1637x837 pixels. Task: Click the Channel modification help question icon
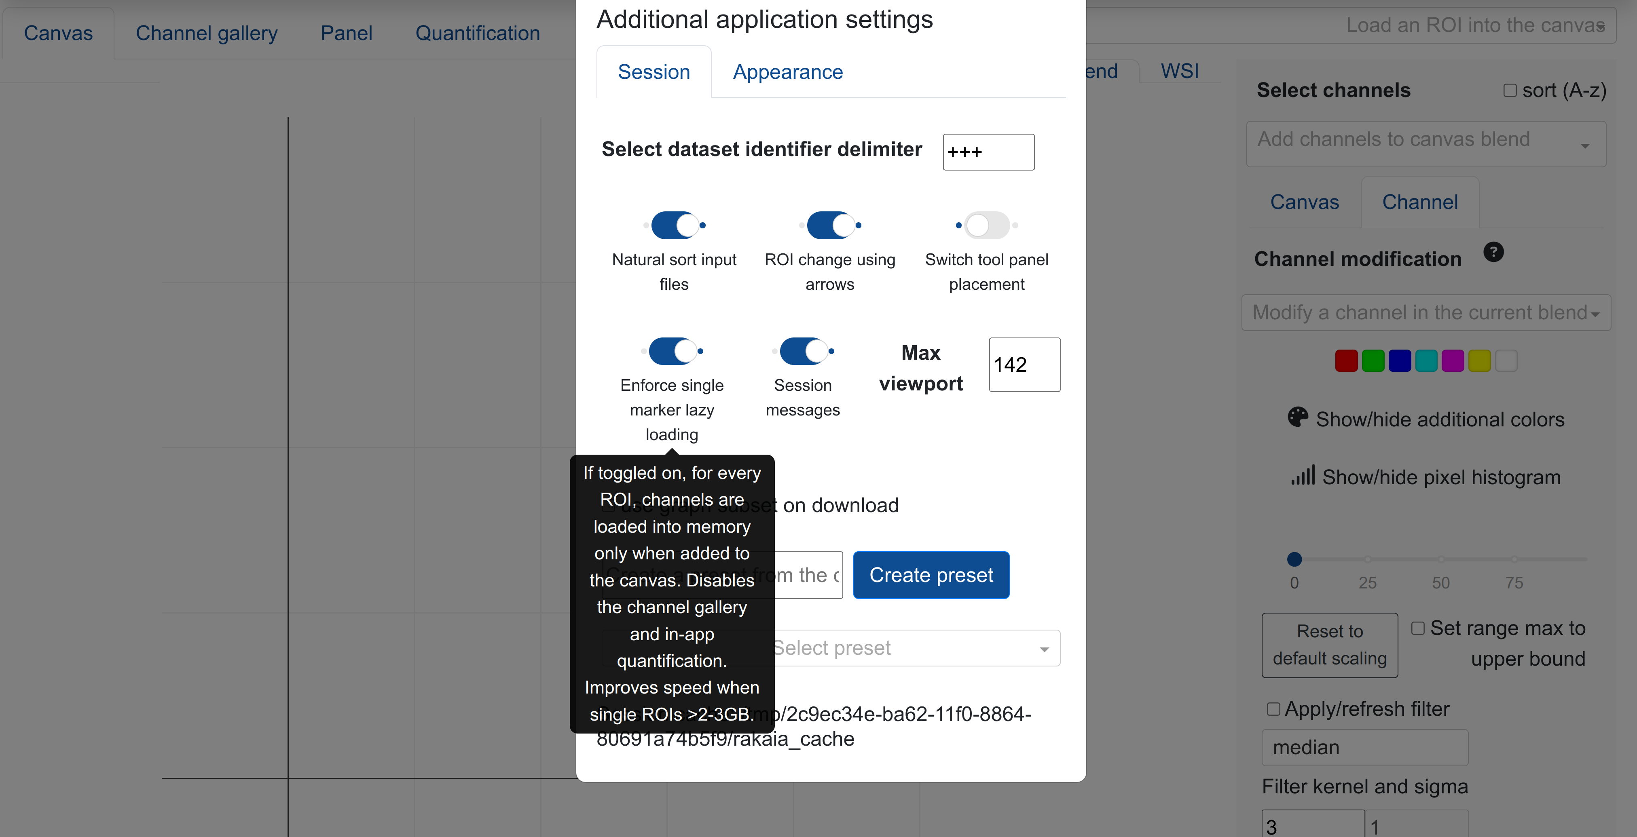point(1493,252)
